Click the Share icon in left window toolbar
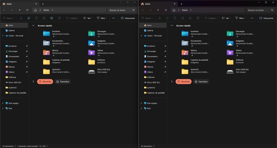The width and height of the screenshot is (277, 148). pos(52,18)
